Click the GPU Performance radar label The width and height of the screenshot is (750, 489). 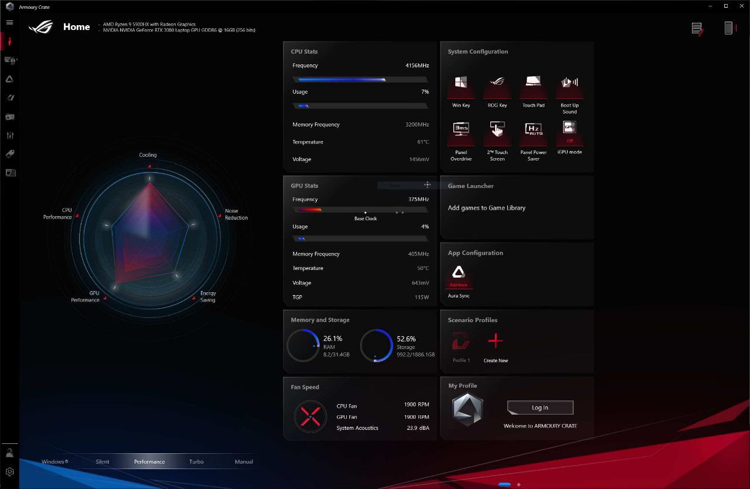click(86, 296)
